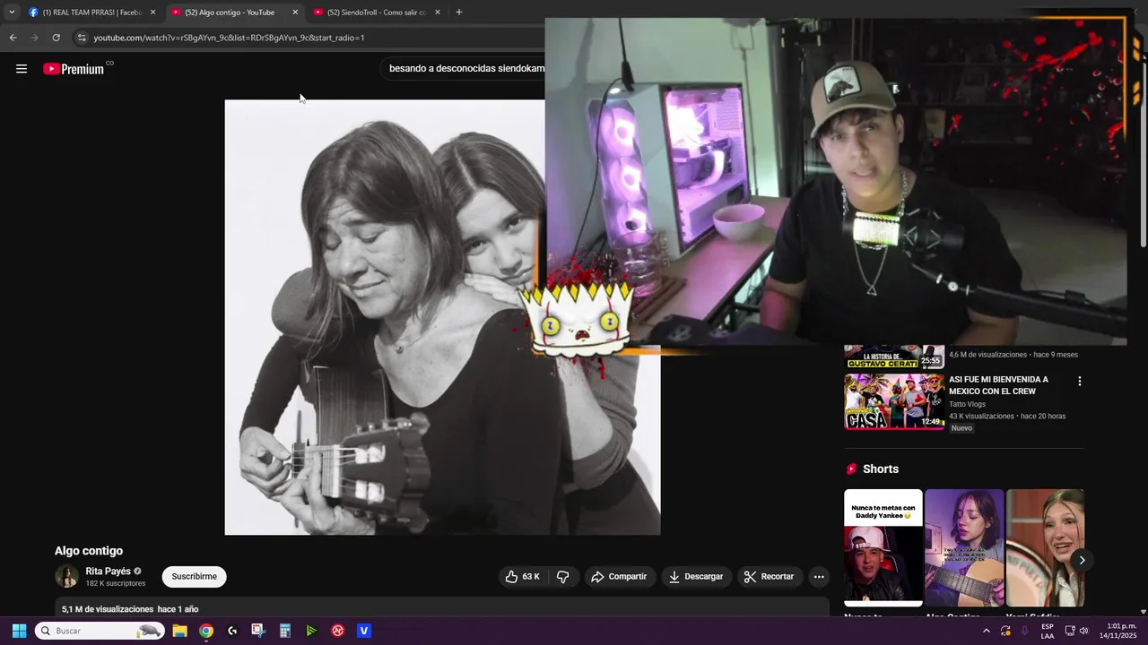
Task: Open the green play-arrow taskbar app
Action: pos(311,631)
